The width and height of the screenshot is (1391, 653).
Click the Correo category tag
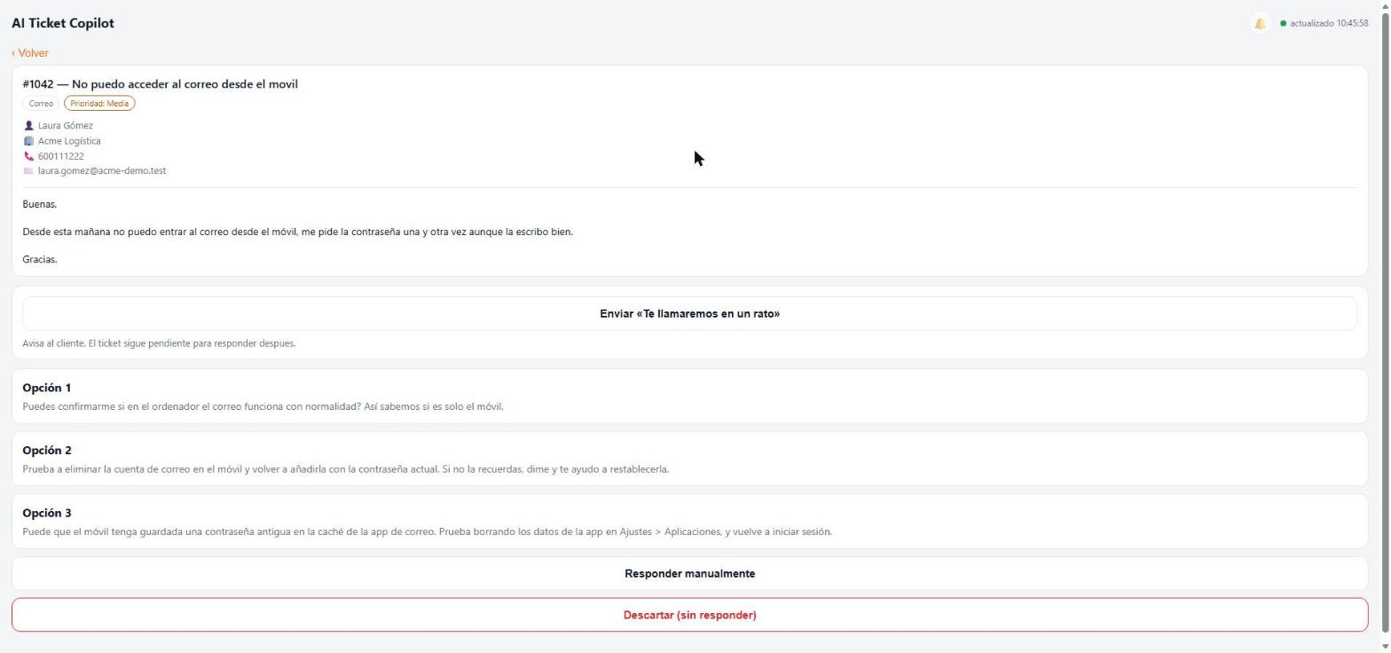[41, 104]
